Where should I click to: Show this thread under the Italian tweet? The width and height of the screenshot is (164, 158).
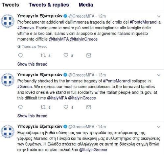[32, 64]
